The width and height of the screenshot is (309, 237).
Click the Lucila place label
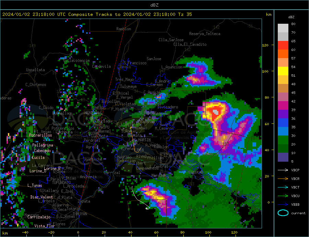tap(38, 158)
